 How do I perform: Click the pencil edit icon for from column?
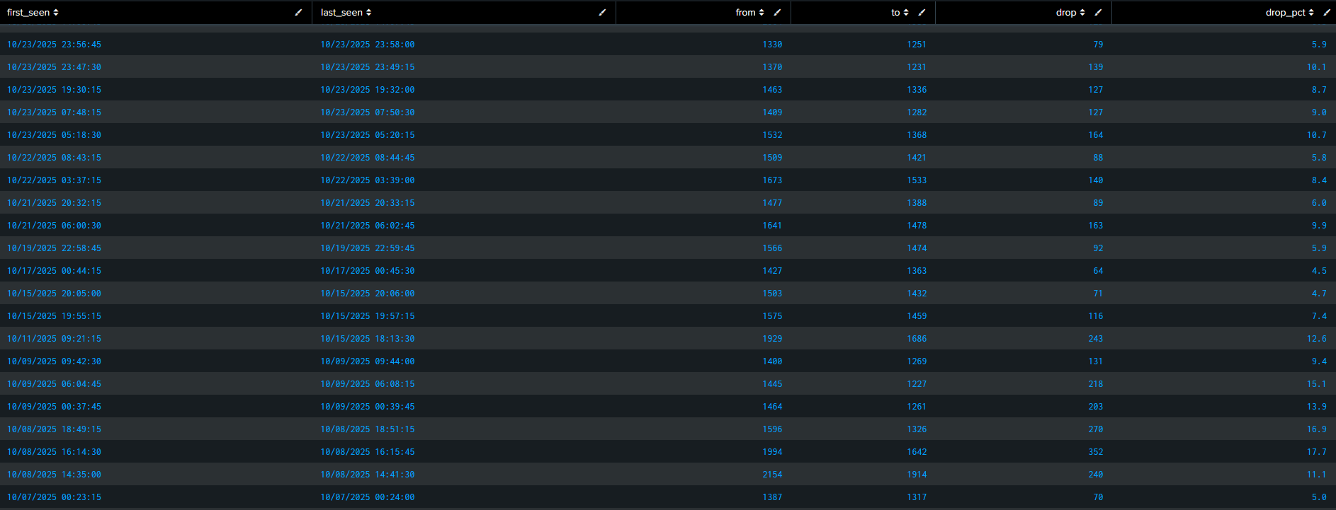pos(777,13)
